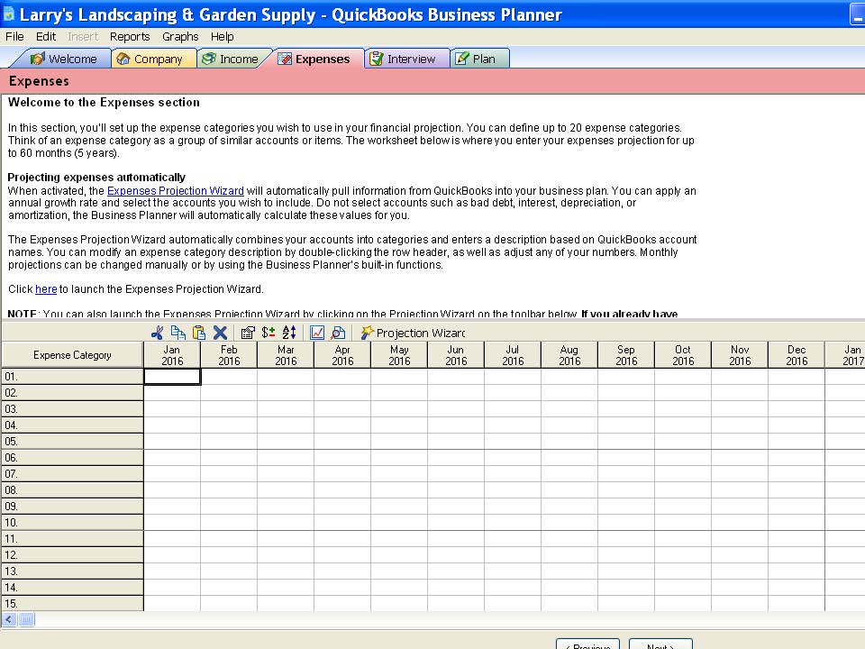Click the 'here' link to launch wizard

click(x=46, y=289)
